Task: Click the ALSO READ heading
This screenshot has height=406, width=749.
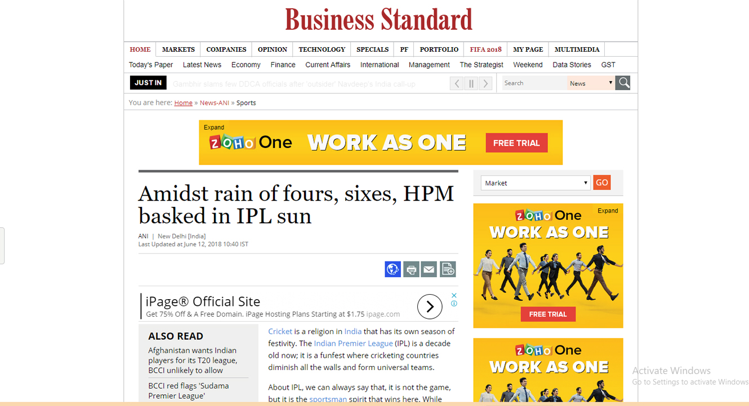Action: [176, 336]
